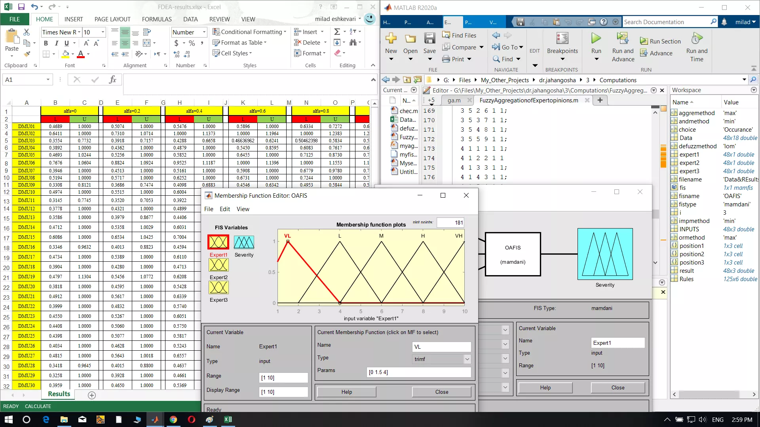Open Conditional Formatting dropdown
This screenshot has width=760, height=427.
click(x=249, y=32)
